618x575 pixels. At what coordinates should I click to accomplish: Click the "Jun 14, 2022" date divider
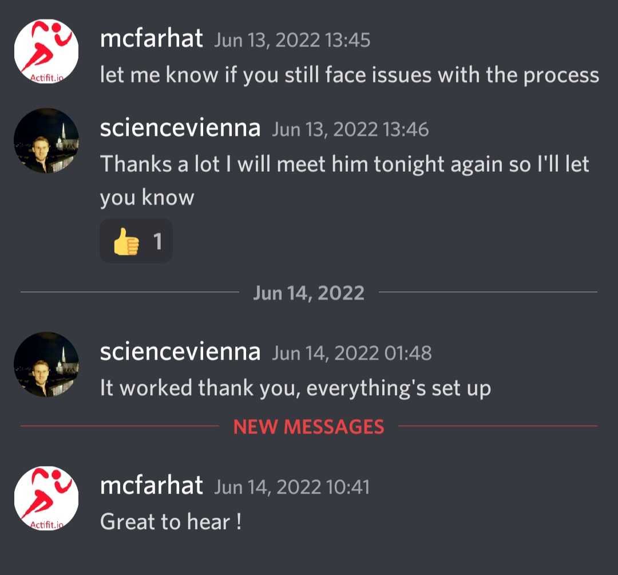click(x=308, y=293)
